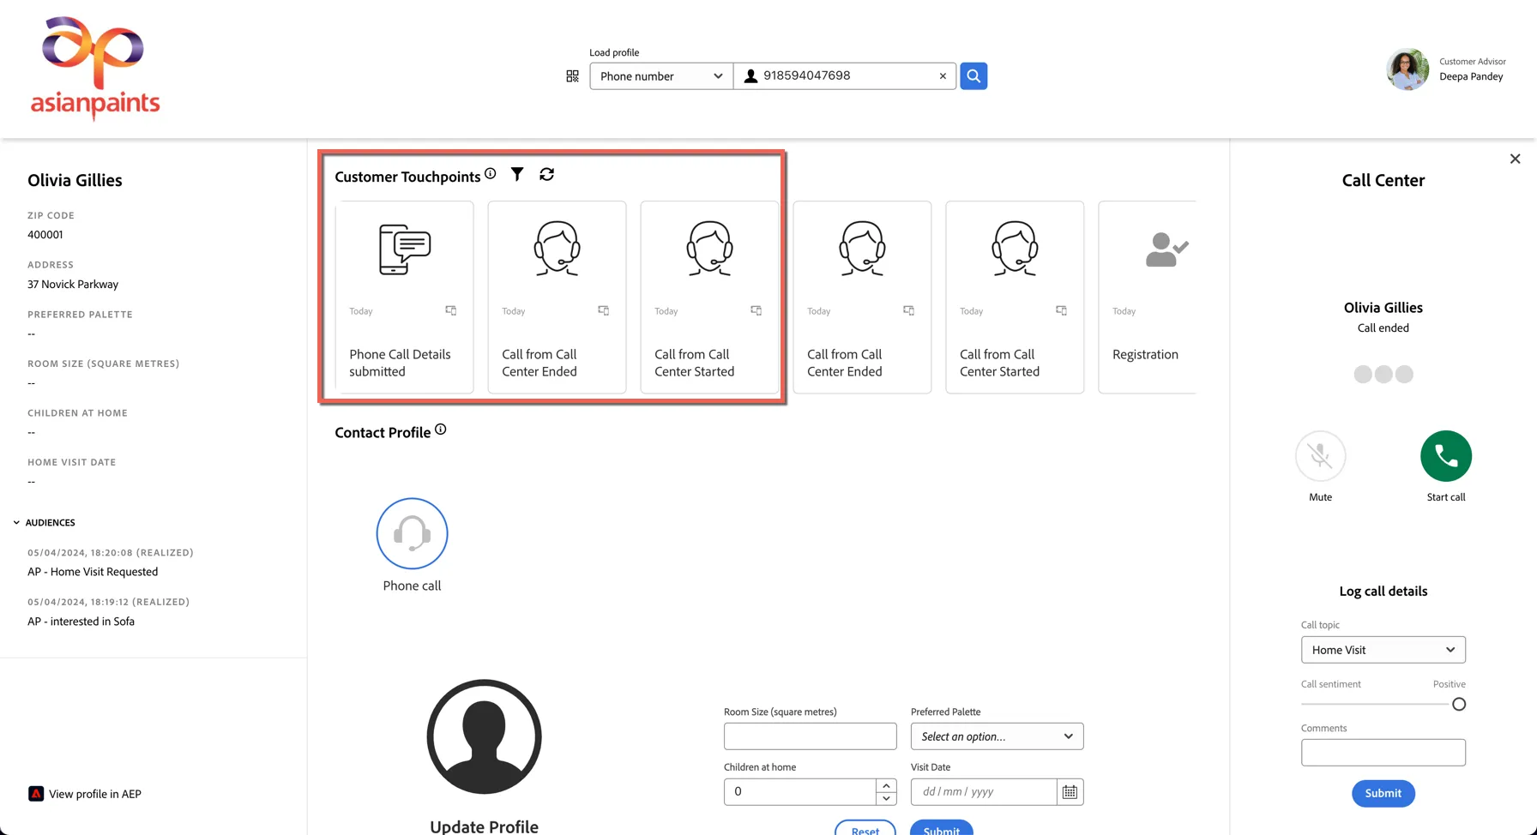Click the QR code scan icon

pos(572,76)
